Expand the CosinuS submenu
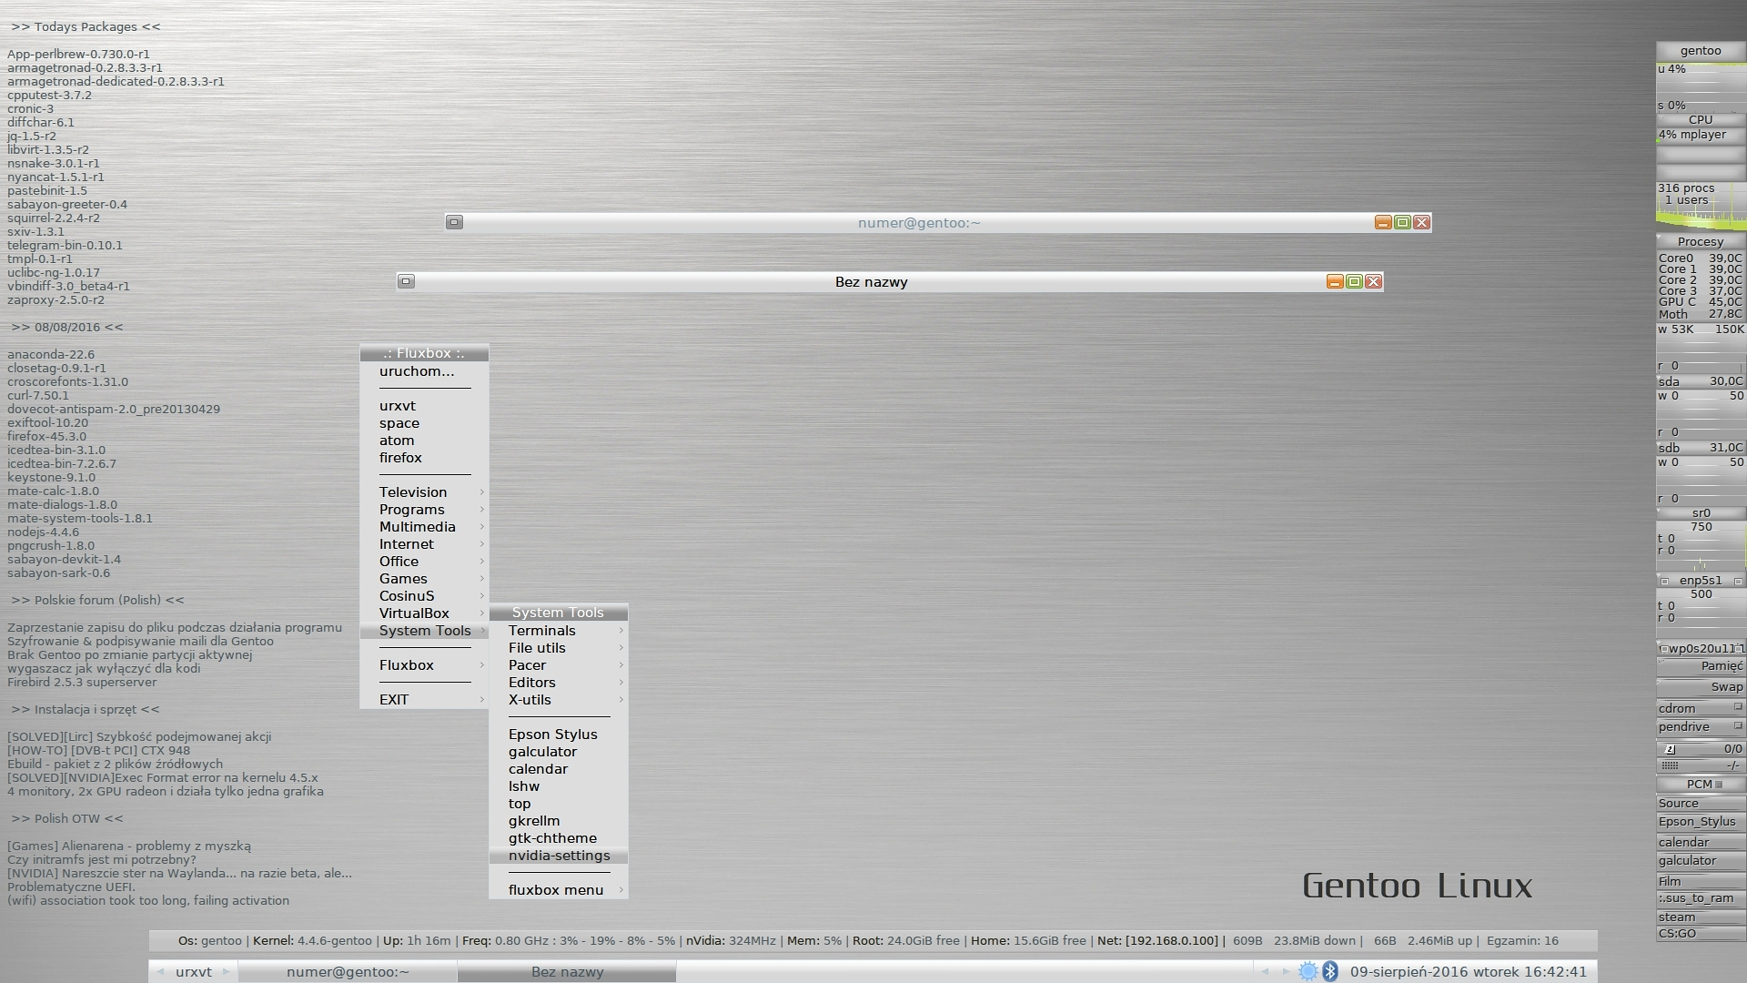 point(425,595)
